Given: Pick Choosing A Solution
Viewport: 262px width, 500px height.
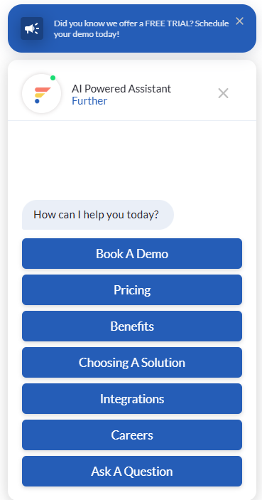Looking at the screenshot, I should point(132,363).
